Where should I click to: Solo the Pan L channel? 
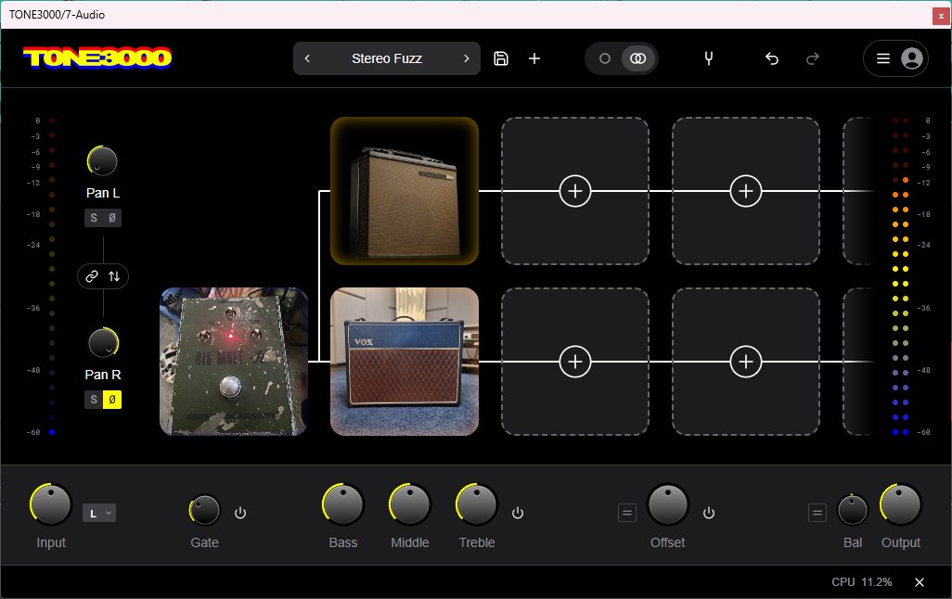(x=94, y=218)
